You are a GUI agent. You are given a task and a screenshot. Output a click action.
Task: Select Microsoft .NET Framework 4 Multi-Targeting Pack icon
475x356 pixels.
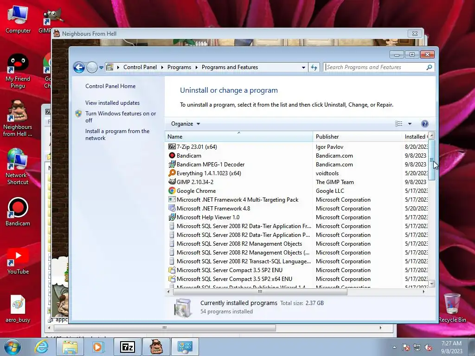tap(172, 199)
